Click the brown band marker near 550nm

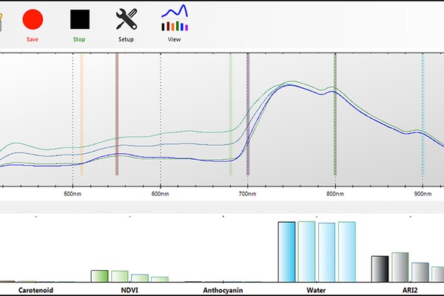tap(117, 115)
